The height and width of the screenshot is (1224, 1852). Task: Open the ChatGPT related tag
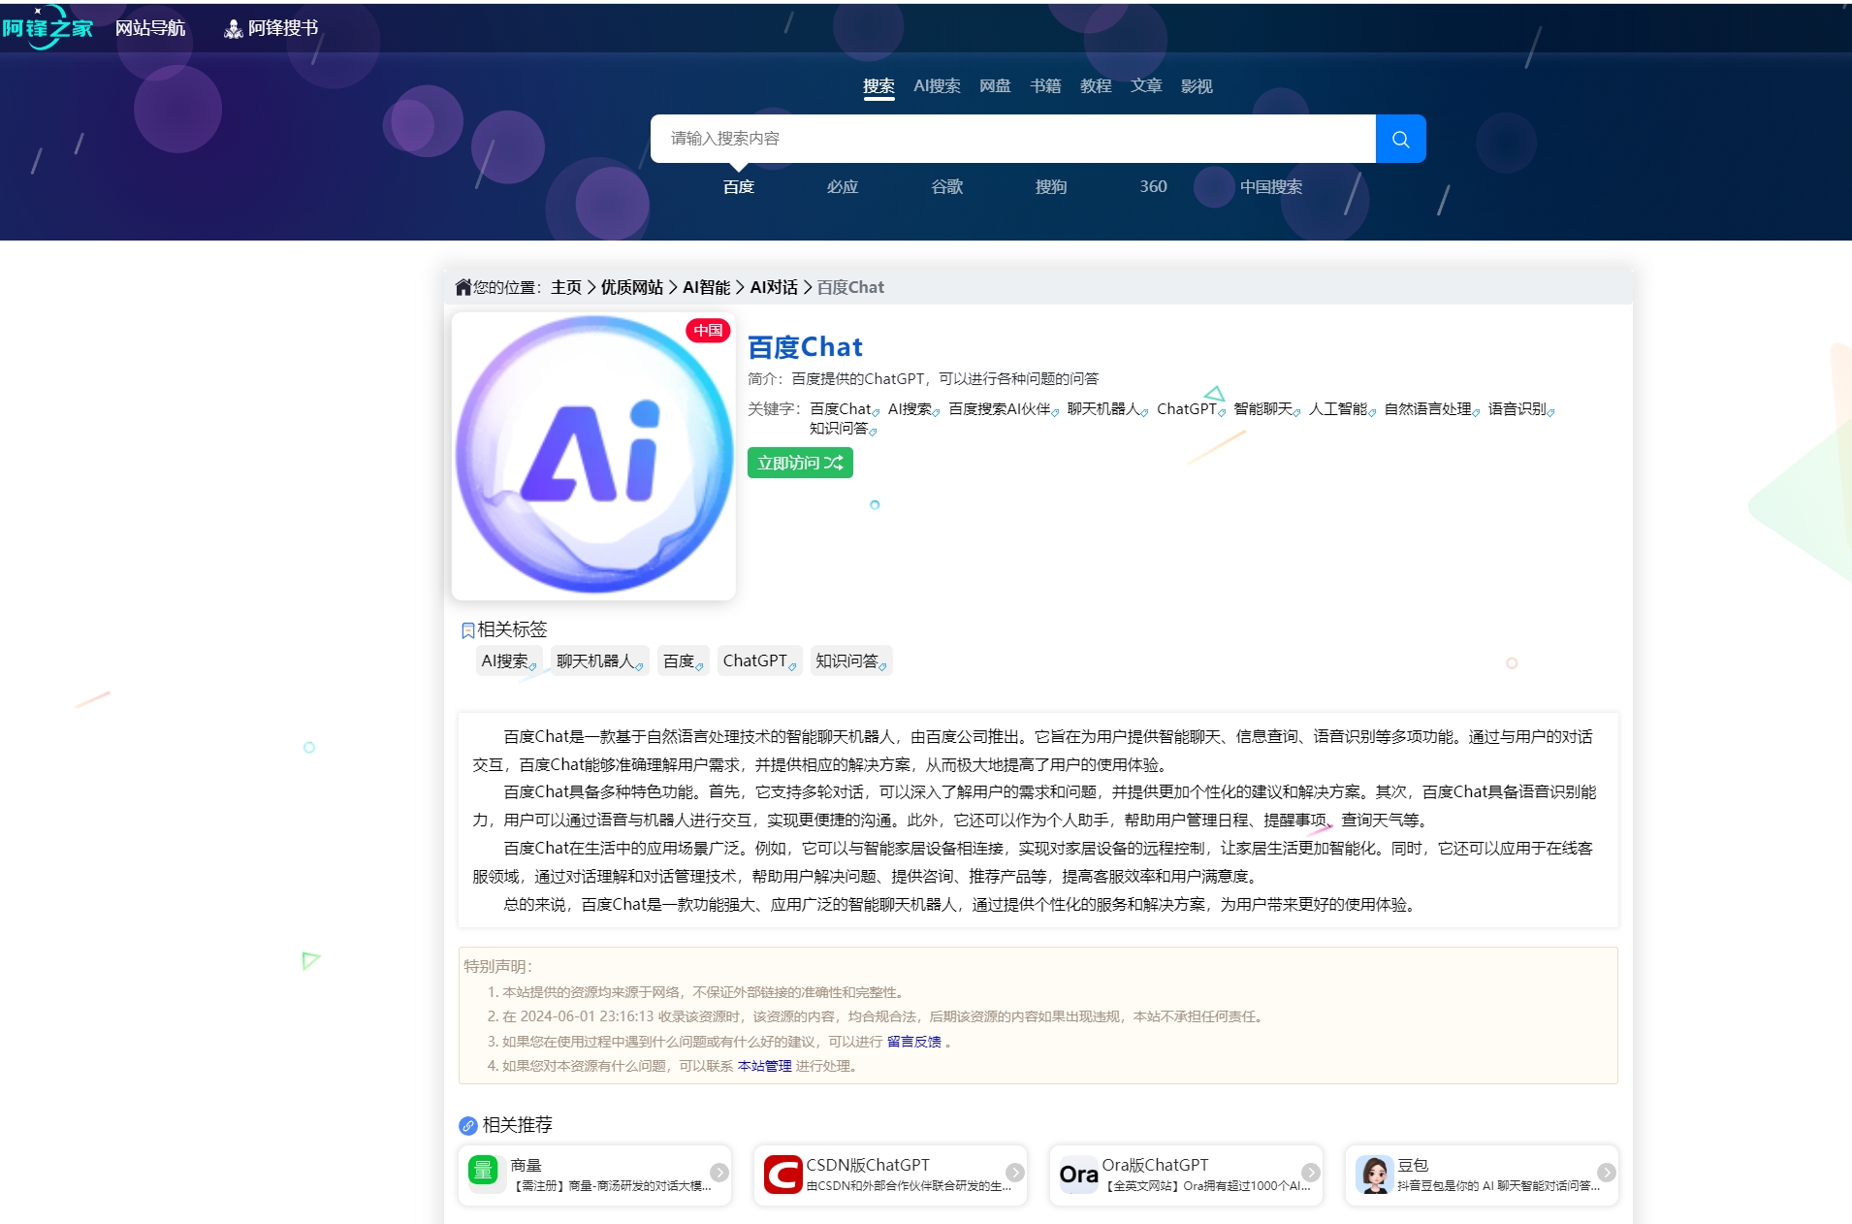(759, 661)
